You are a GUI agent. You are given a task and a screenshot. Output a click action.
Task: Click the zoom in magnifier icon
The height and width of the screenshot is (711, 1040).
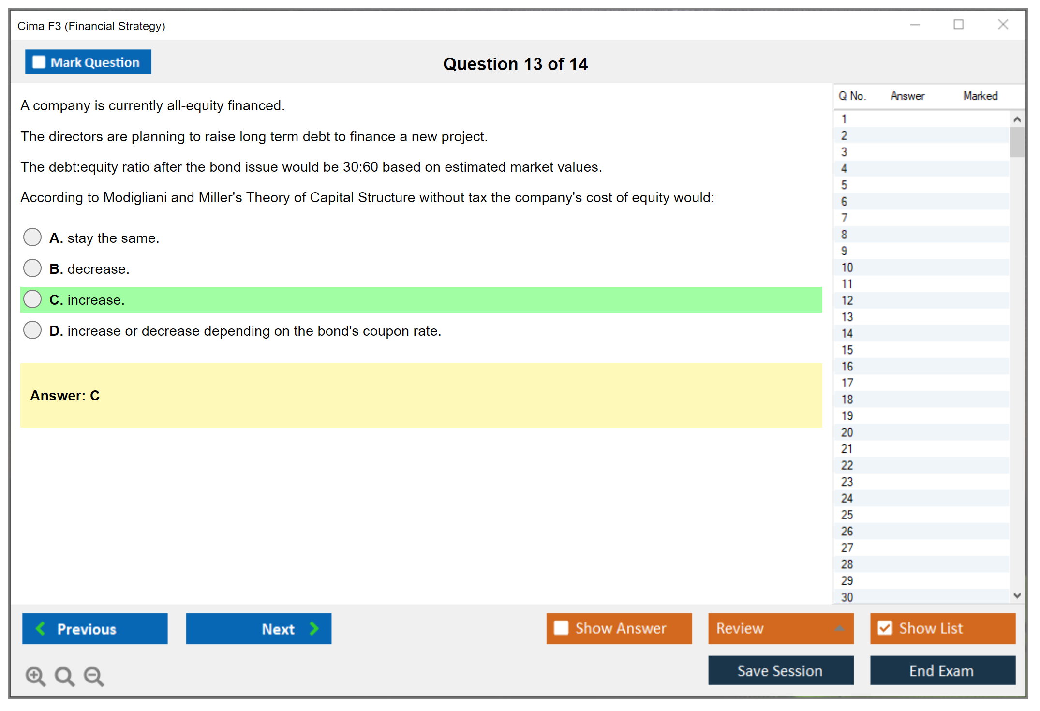(35, 676)
